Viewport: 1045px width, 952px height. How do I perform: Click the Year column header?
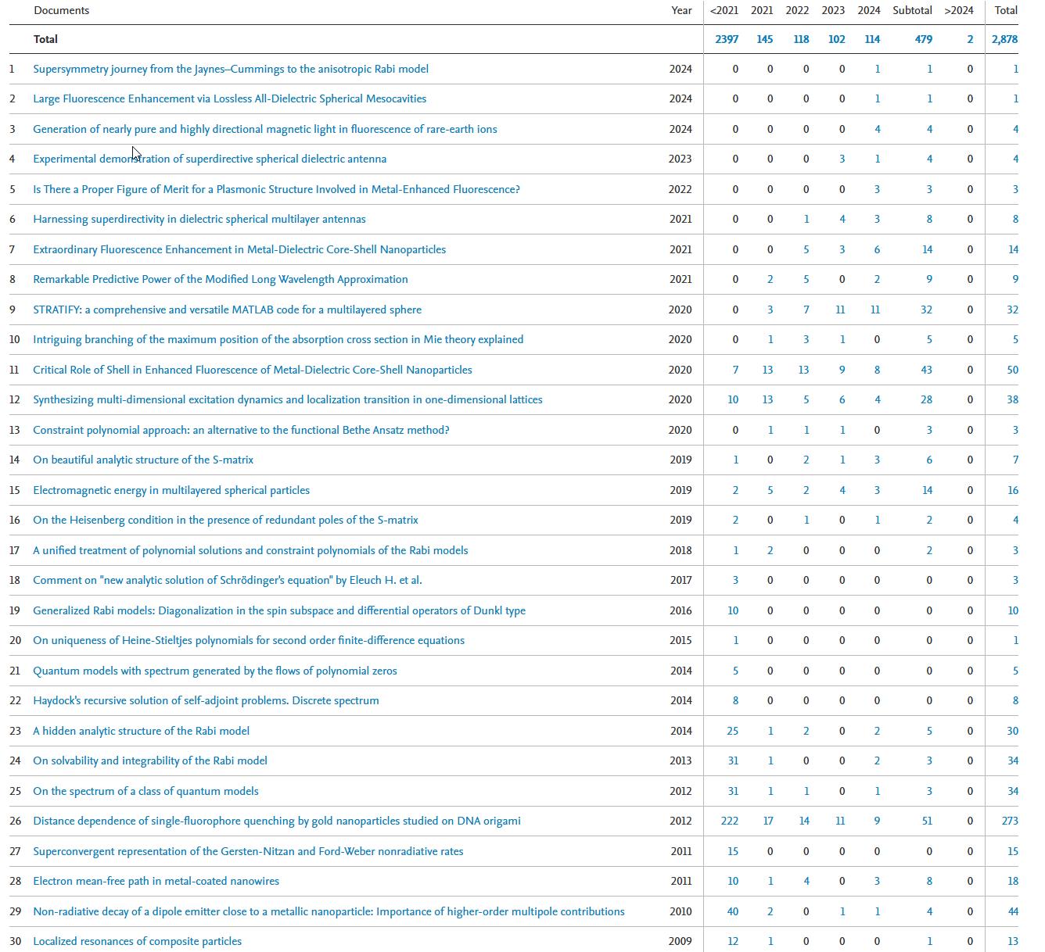tap(681, 10)
